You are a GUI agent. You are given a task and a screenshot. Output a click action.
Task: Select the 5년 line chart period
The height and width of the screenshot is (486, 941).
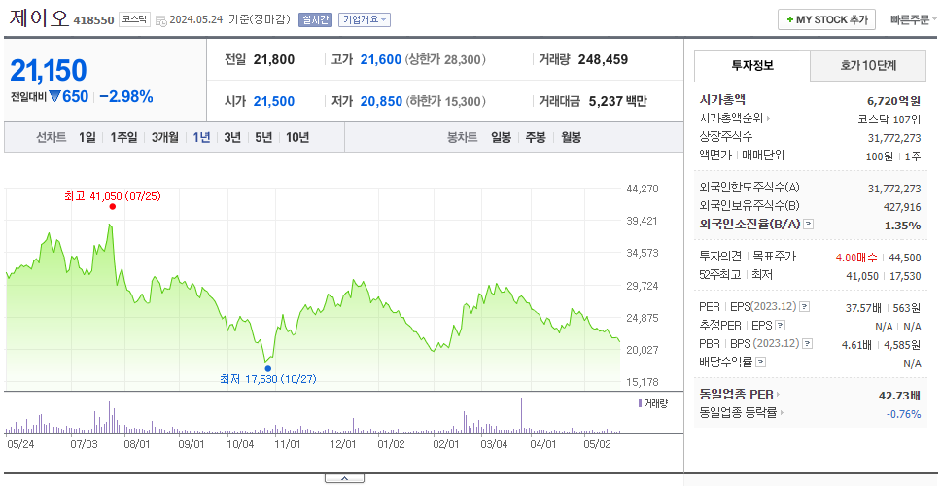pos(263,137)
